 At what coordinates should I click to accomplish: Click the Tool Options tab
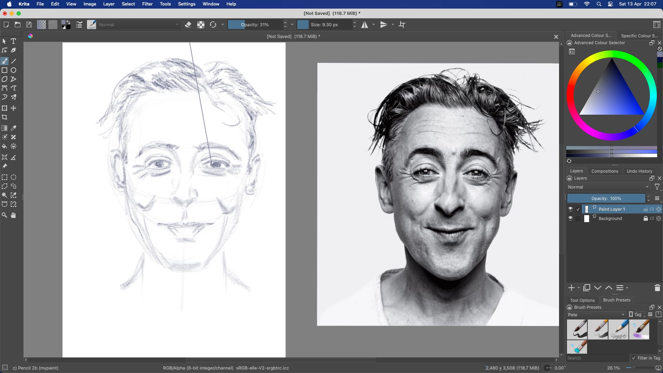[x=582, y=300]
